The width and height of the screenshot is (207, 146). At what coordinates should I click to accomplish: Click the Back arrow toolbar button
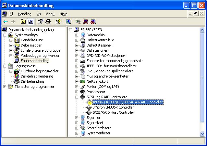coord(6,22)
